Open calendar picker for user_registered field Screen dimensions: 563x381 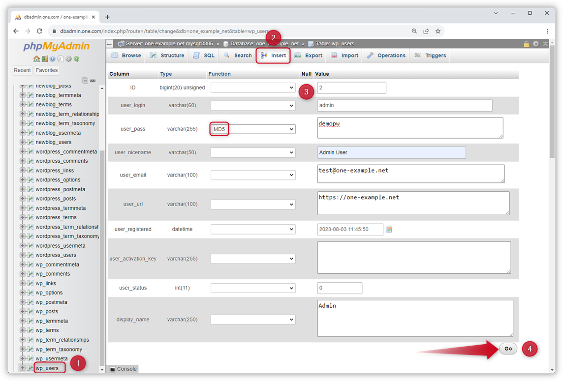389,230
